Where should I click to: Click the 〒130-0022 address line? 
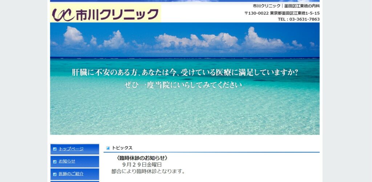(x=282, y=13)
